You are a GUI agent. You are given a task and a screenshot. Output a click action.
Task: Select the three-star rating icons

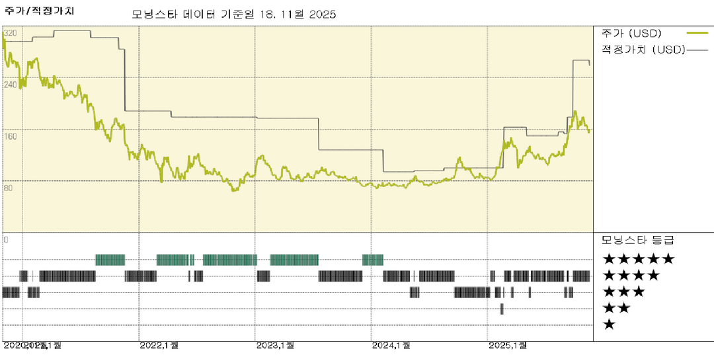coord(623,292)
